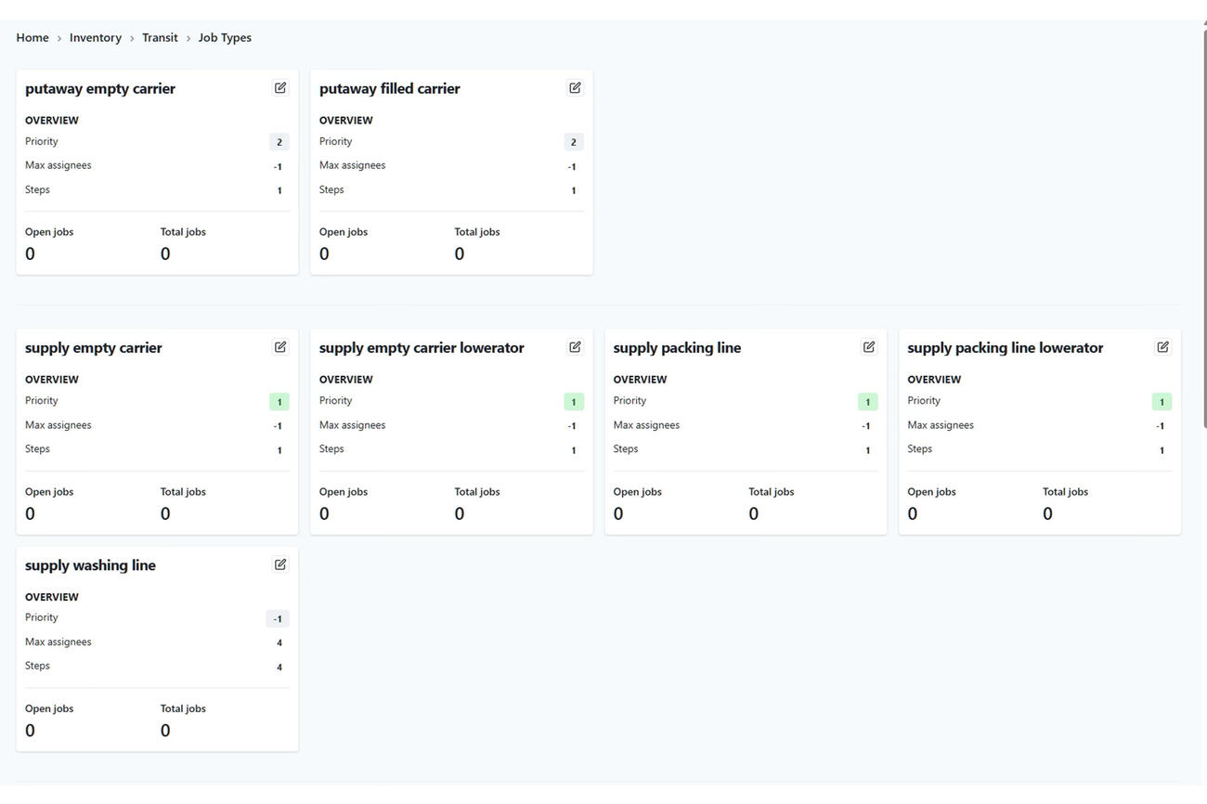The height and width of the screenshot is (804, 1207).
Task: Click priority badge 2 on putaway filled carrier
Action: pos(573,142)
